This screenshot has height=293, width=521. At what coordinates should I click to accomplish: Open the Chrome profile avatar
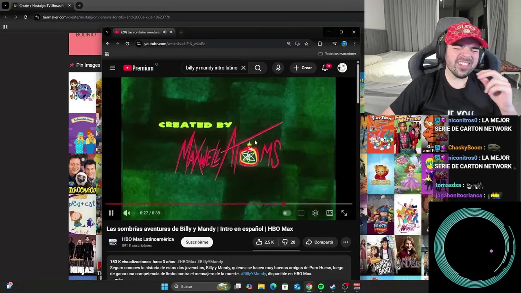click(344, 44)
